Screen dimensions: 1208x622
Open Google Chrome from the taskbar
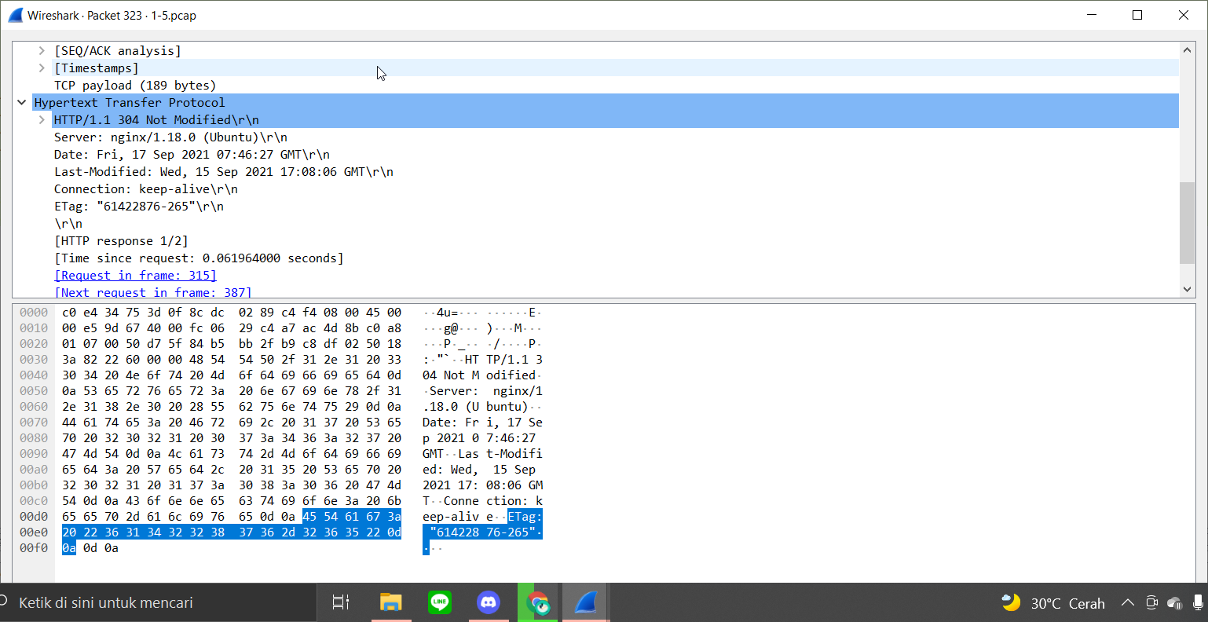click(537, 602)
